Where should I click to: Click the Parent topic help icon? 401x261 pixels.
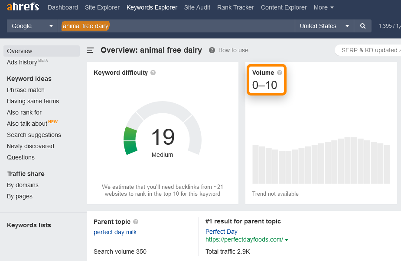(x=135, y=222)
